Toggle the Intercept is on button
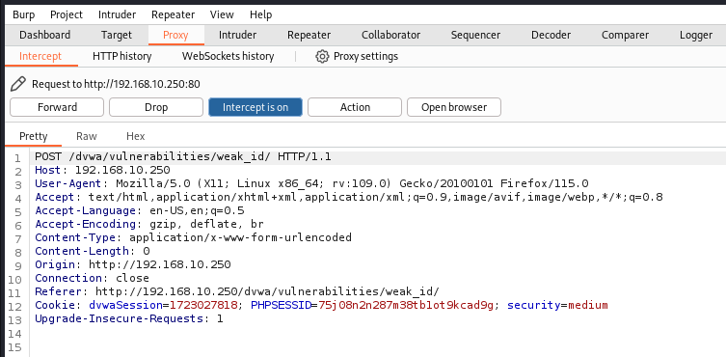The width and height of the screenshot is (726, 357). 255,107
